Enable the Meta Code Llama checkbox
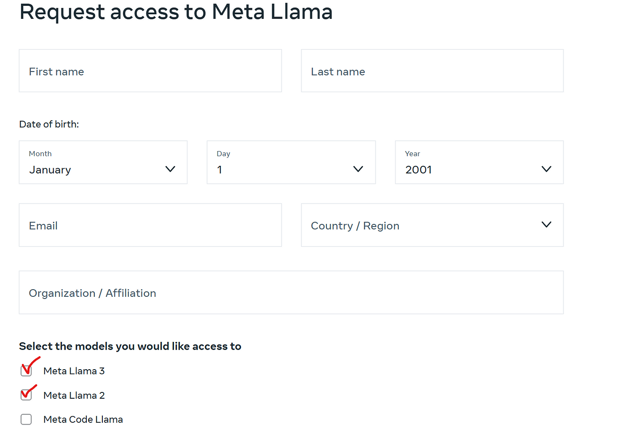The image size is (626, 434). (x=26, y=419)
